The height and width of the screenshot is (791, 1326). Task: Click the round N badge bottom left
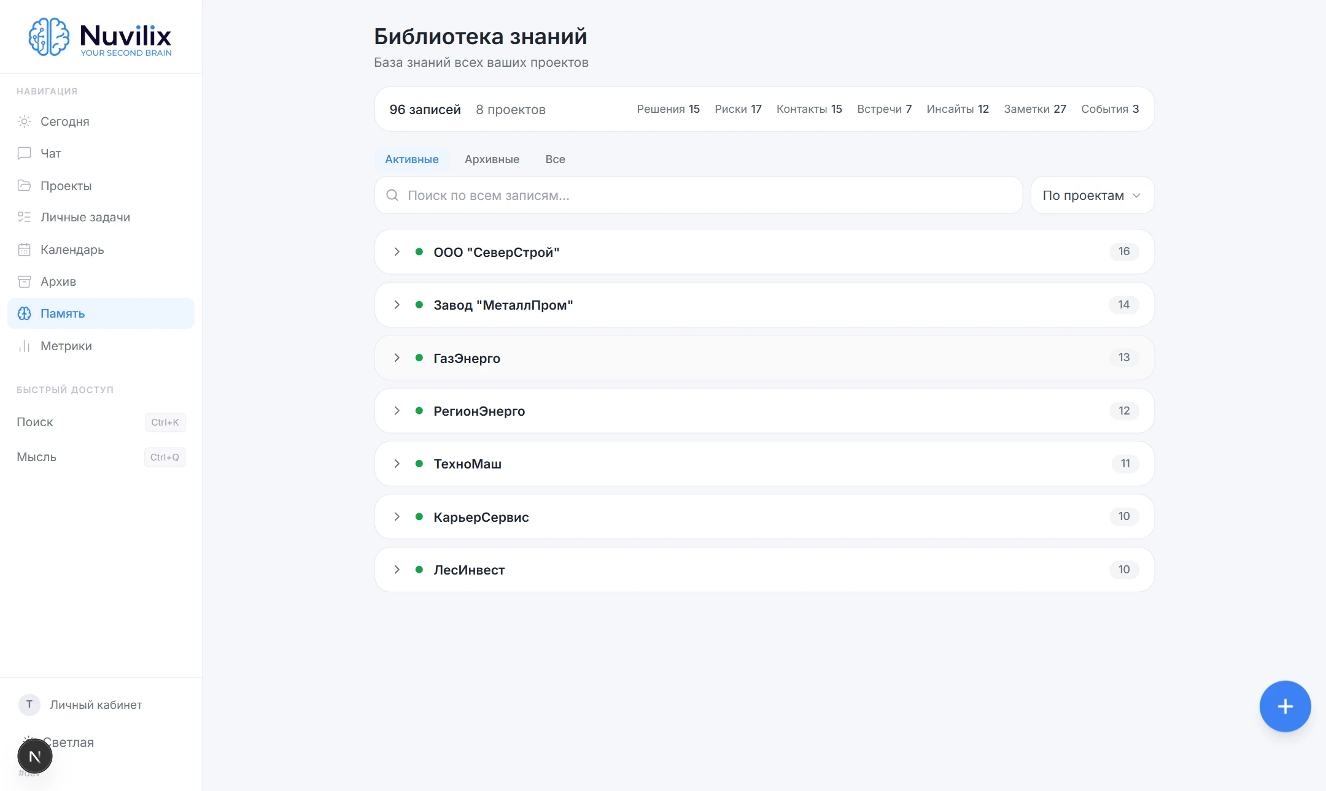[x=35, y=757]
